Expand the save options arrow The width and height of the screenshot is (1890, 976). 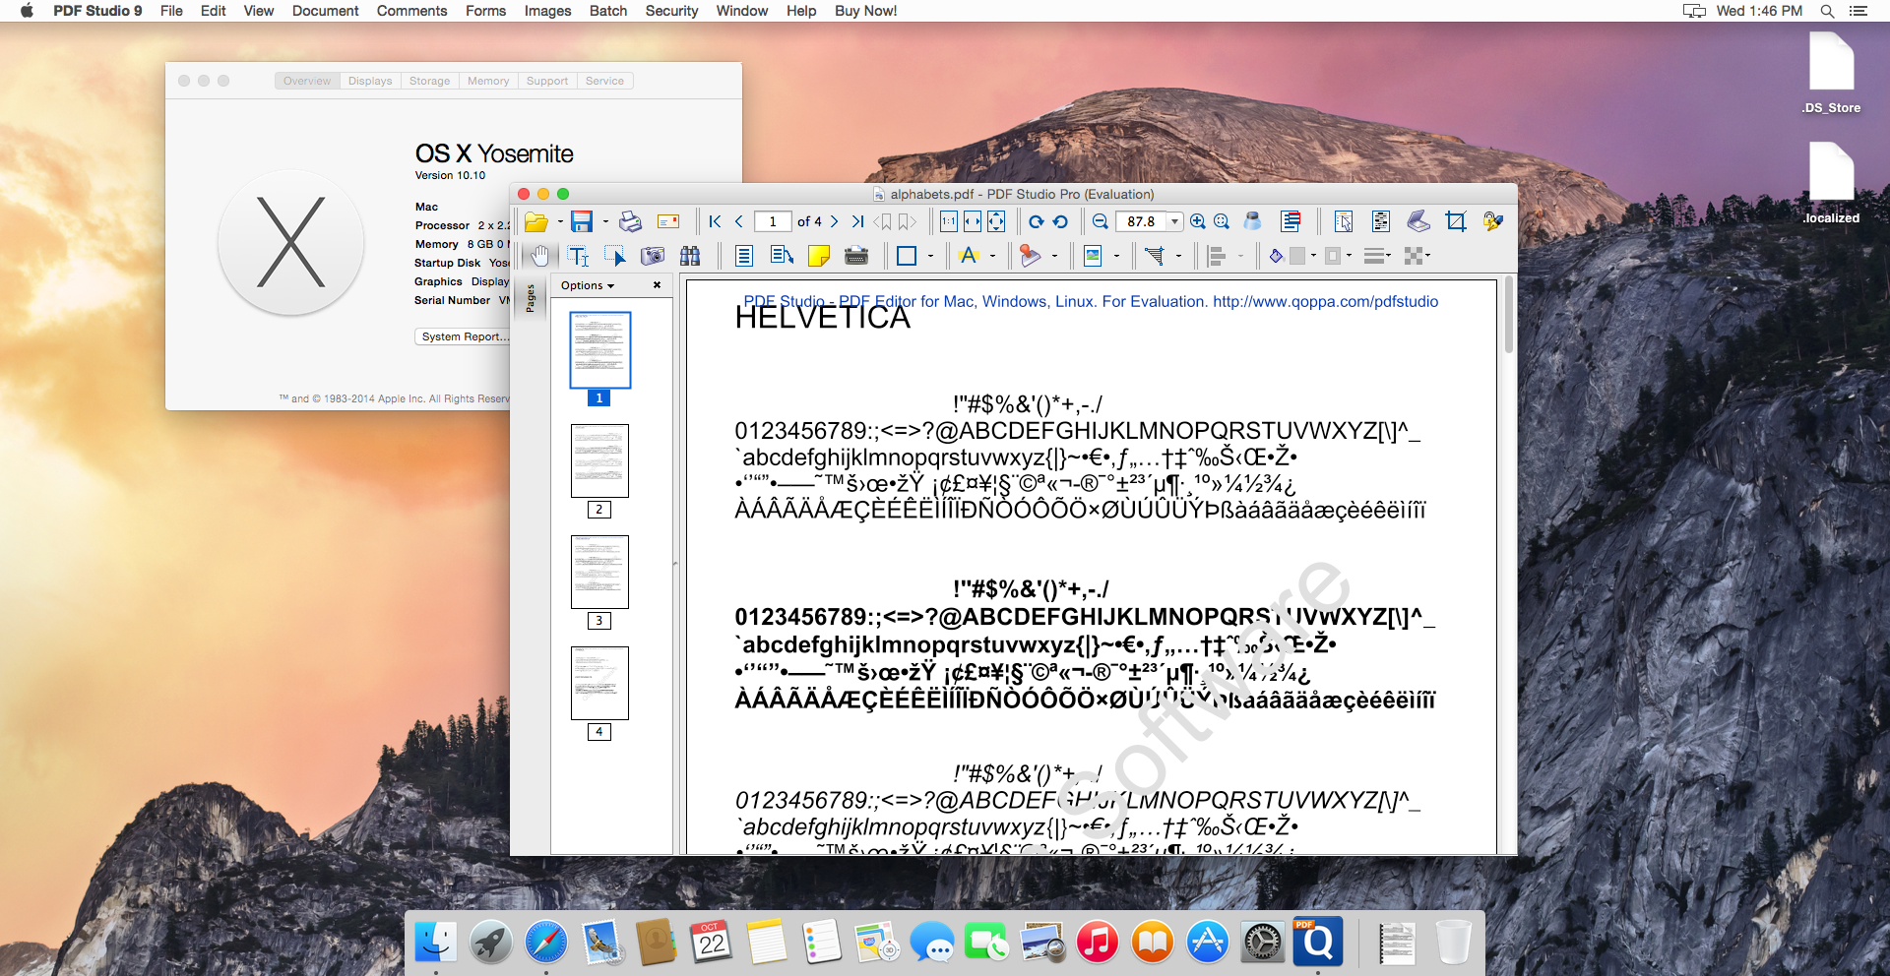(x=605, y=221)
